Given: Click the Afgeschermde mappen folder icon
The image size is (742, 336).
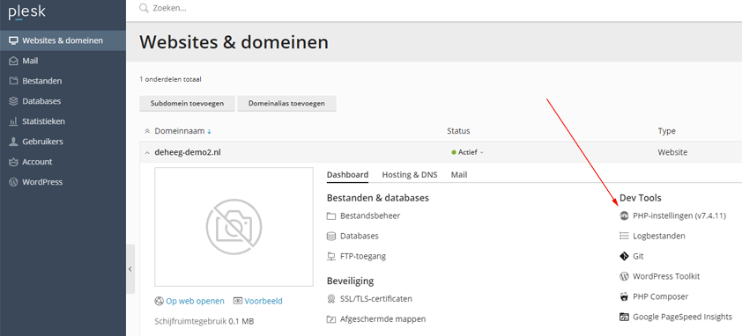Looking at the screenshot, I should pyautogui.click(x=331, y=319).
